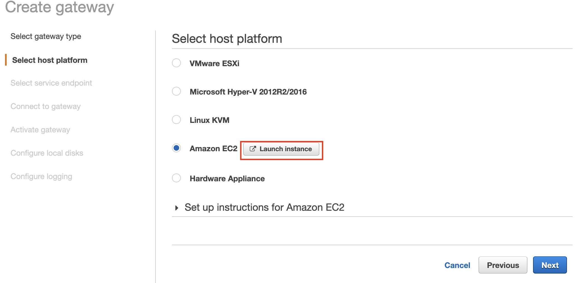Open the Select service endpoint step
This screenshot has height=283, width=582.
pyautogui.click(x=51, y=83)
